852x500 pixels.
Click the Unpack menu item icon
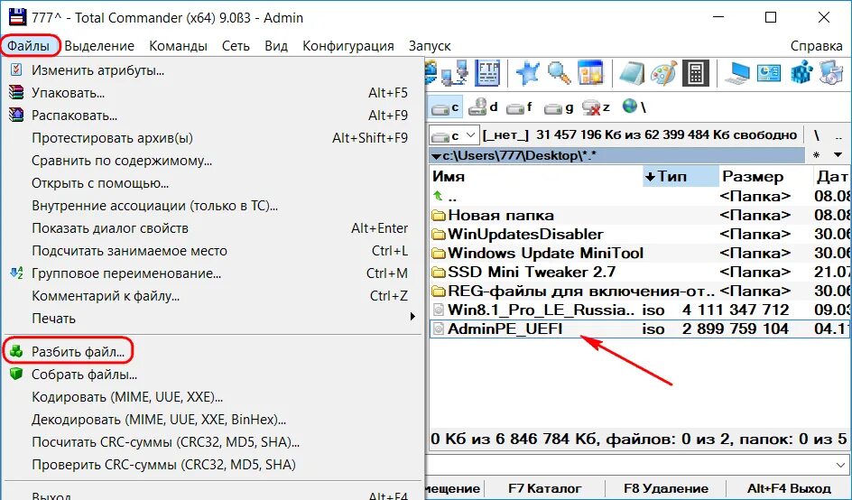point(17,116)
